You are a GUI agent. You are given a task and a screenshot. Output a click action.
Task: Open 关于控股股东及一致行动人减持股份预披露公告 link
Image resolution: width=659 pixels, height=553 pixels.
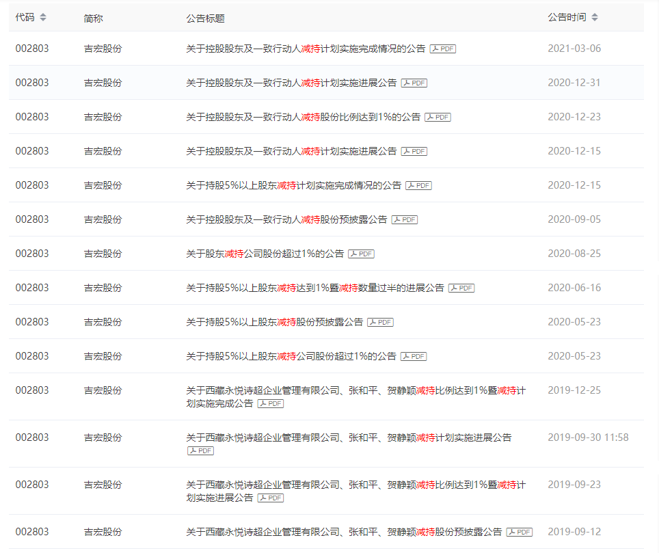click(286, 219)
